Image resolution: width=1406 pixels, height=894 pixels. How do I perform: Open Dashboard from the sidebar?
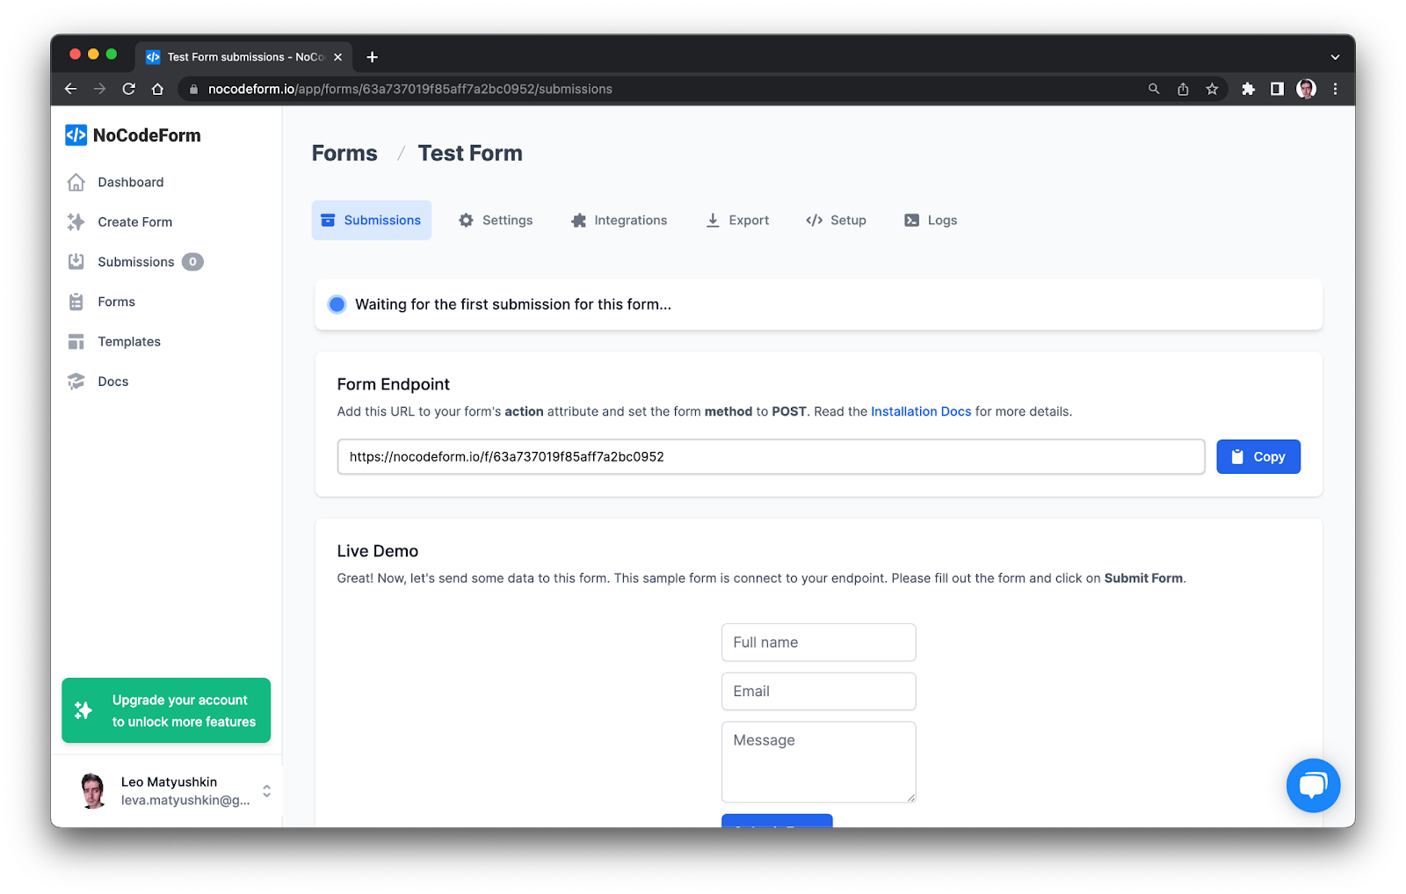click(x=130, y=182)
